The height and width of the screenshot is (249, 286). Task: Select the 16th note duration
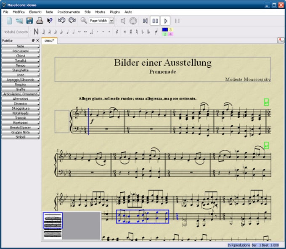[x=56, y=32]
